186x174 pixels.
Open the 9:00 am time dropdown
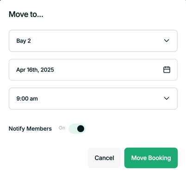point(93,98)
